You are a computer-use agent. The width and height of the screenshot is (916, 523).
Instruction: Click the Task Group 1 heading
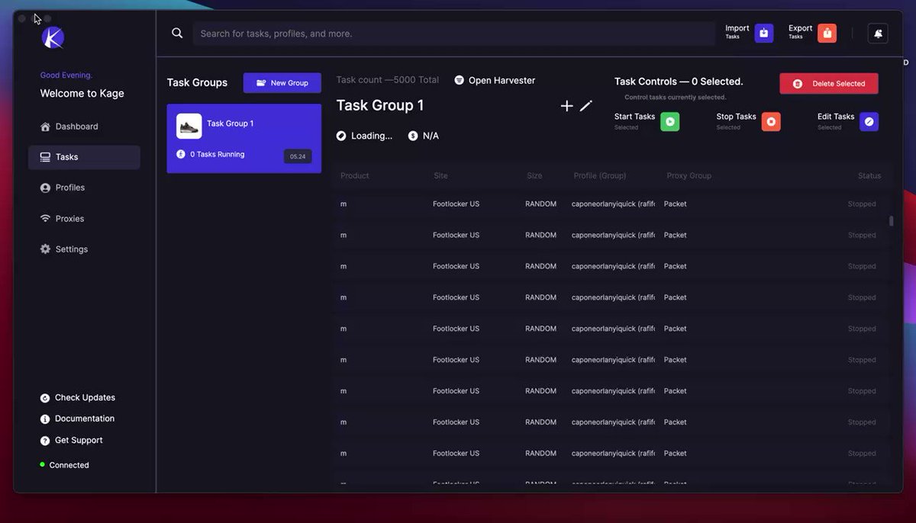[x=380, y=105]
